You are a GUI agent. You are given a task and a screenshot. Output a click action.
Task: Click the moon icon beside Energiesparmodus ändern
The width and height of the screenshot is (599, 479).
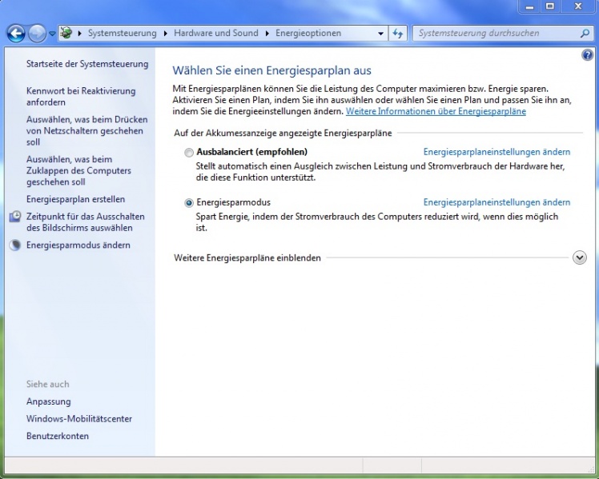tap(15, 245)
